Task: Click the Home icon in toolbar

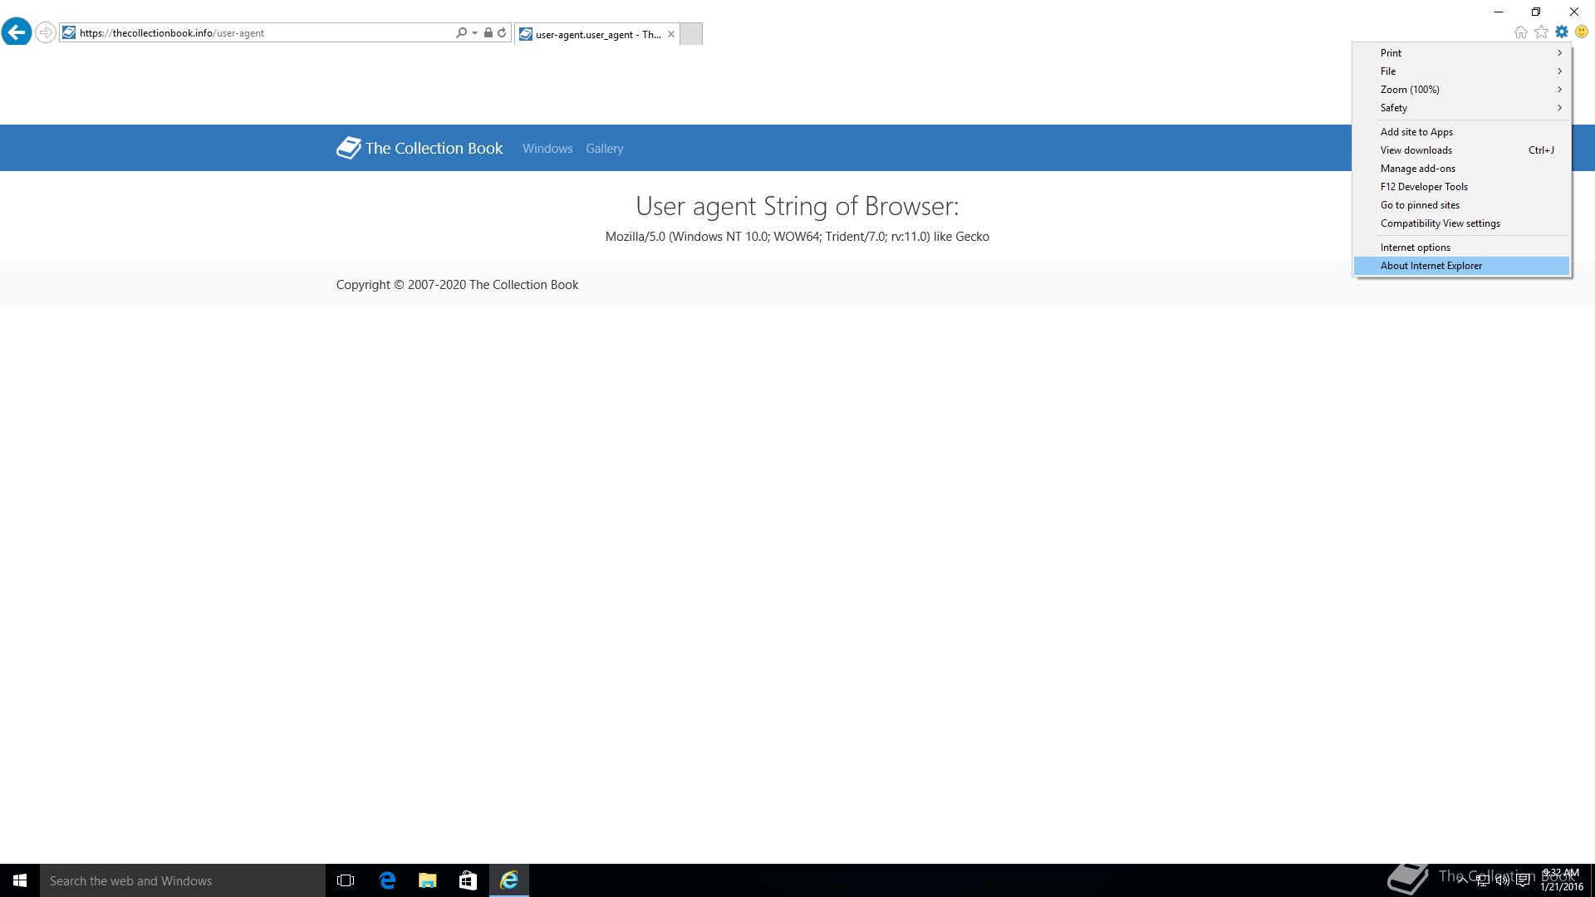Action: click(x=1520, y=32)
